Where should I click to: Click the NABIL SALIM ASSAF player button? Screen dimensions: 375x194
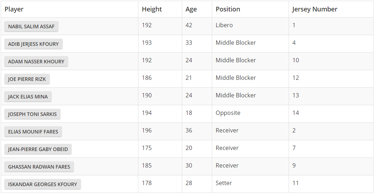pos(31,26)
